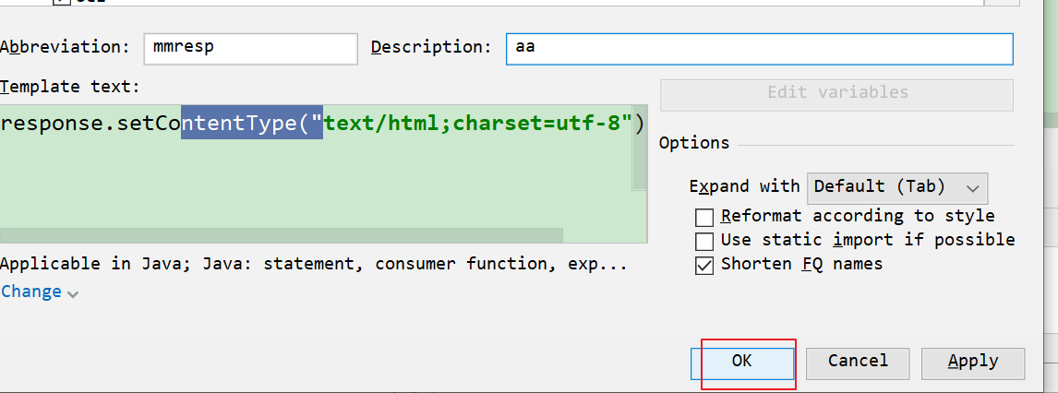Check Use static import if possible

pyautogui.click(x=704, y=242)
